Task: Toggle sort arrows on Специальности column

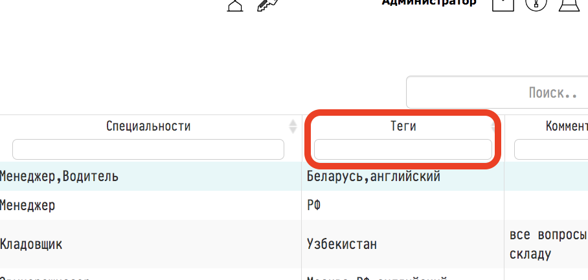Action: point(293,127)
